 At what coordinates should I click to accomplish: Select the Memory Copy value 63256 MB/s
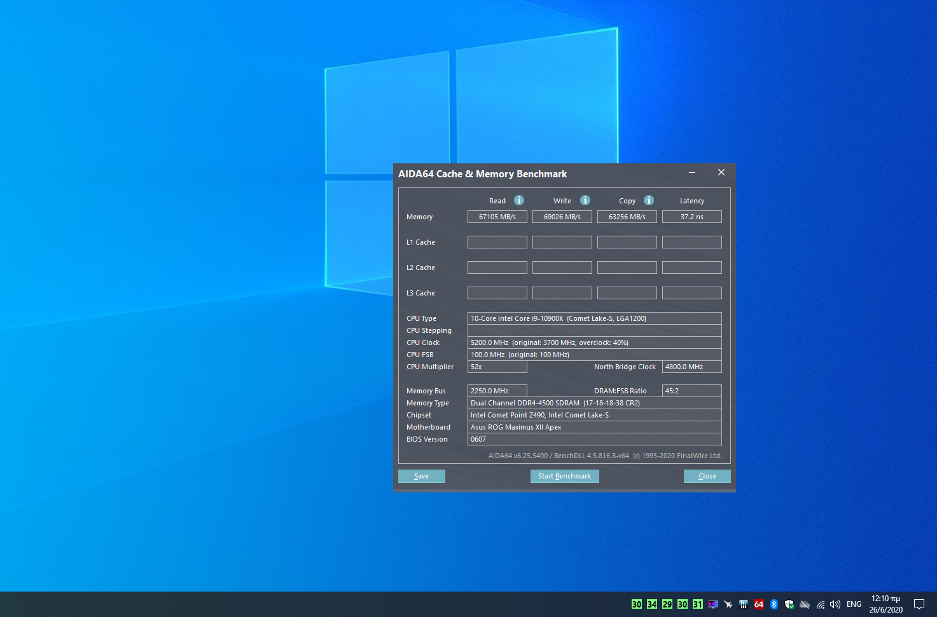click(x=627, y=217)
